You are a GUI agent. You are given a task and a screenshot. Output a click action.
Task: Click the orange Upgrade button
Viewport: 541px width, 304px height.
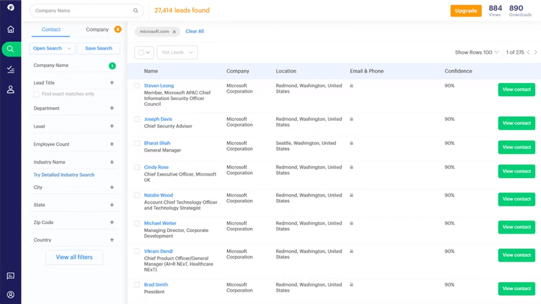pyautogui.click(x=466, y=11)
